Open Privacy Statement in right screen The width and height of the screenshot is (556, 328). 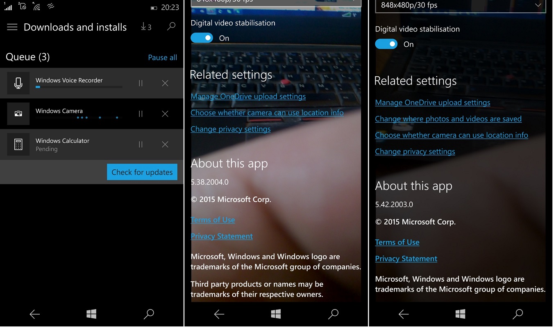click(x=406, y=259)
